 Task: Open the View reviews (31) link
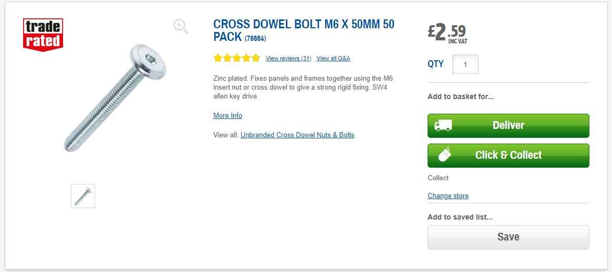click(288, 58)
